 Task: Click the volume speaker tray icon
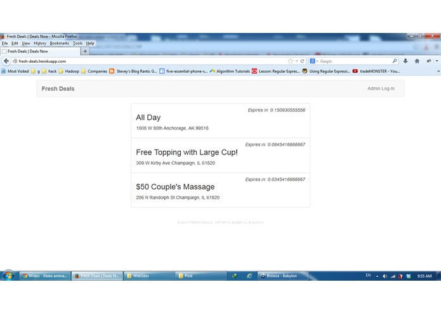pyautogui.click(x=385, y=276)
